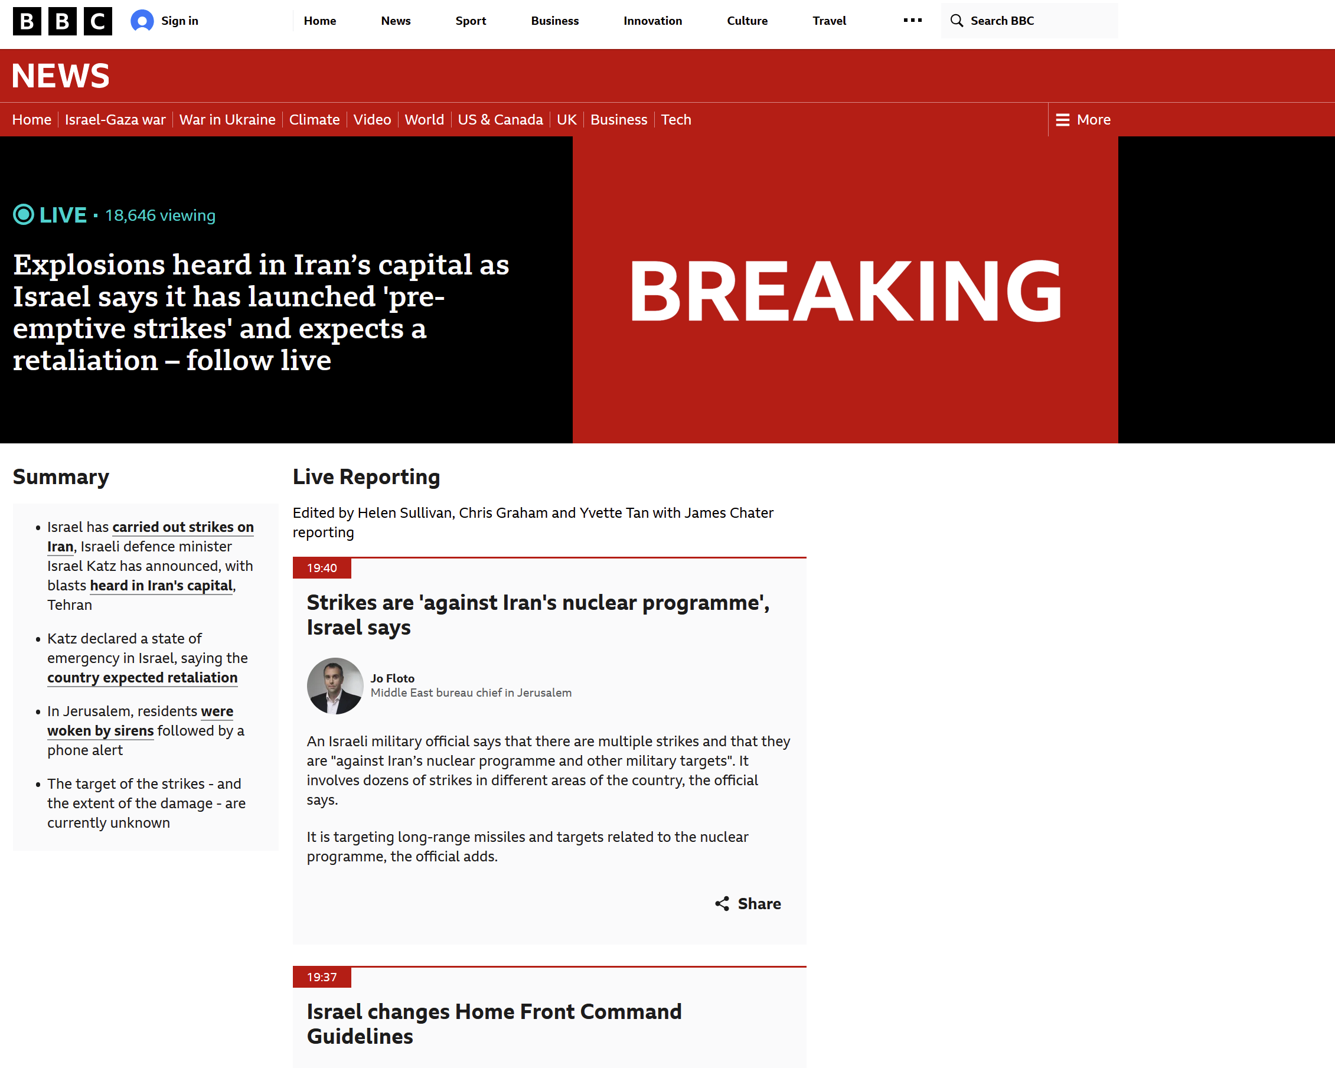Screen dimensions: 1335x1068
Task: Click the 19:40 timestamp label
Action: tap(322, 569)
